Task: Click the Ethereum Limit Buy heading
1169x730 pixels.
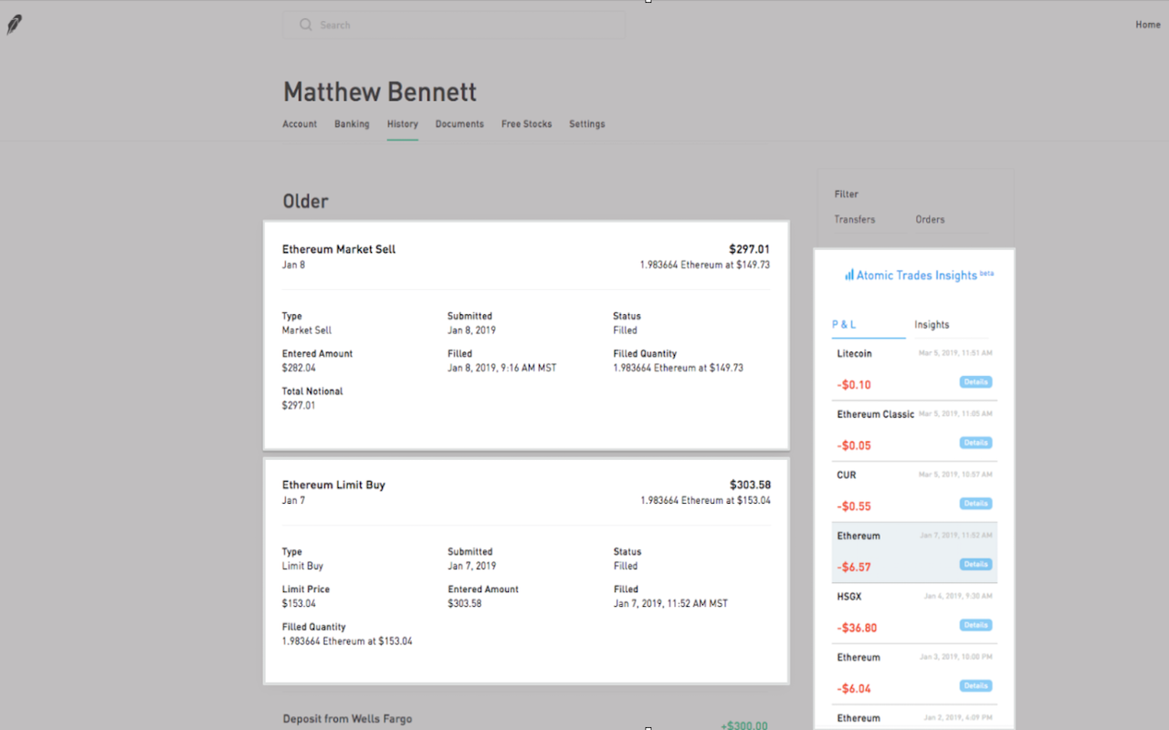Action: 333,485
